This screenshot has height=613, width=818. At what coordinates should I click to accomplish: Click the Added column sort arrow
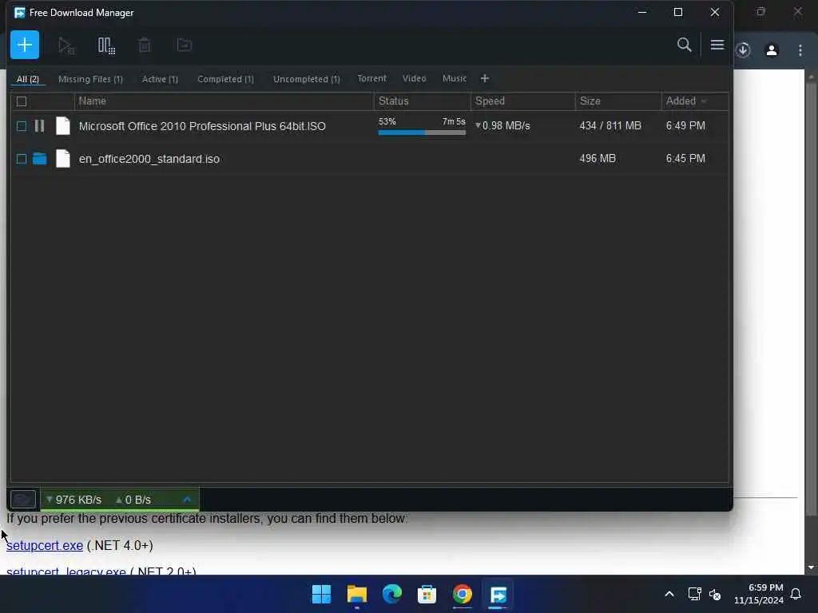point(704,101)
